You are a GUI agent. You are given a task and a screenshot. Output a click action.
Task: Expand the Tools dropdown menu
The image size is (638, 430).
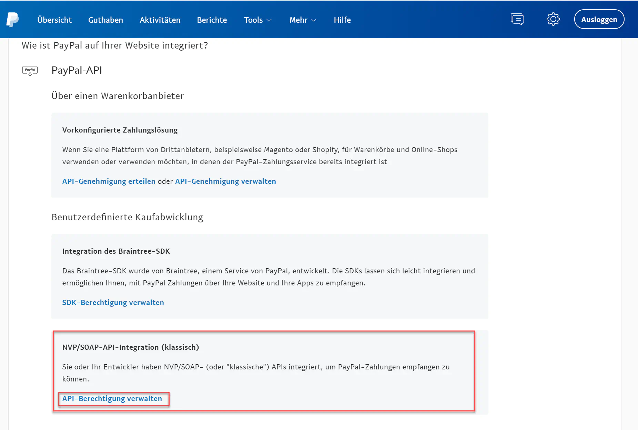coord(257,20)
